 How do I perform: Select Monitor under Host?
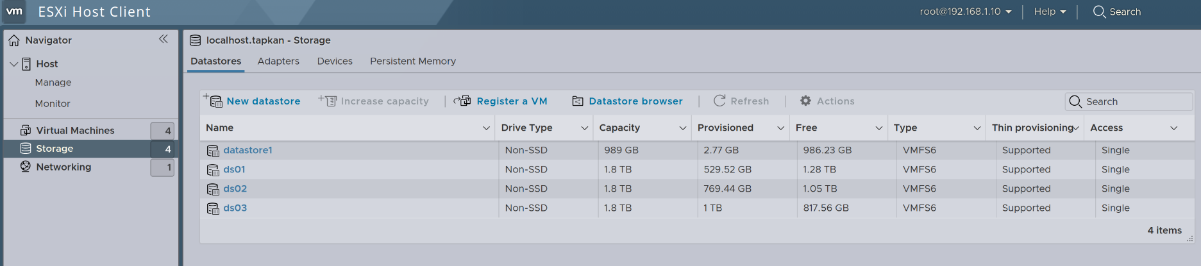(x=53, y=104)
